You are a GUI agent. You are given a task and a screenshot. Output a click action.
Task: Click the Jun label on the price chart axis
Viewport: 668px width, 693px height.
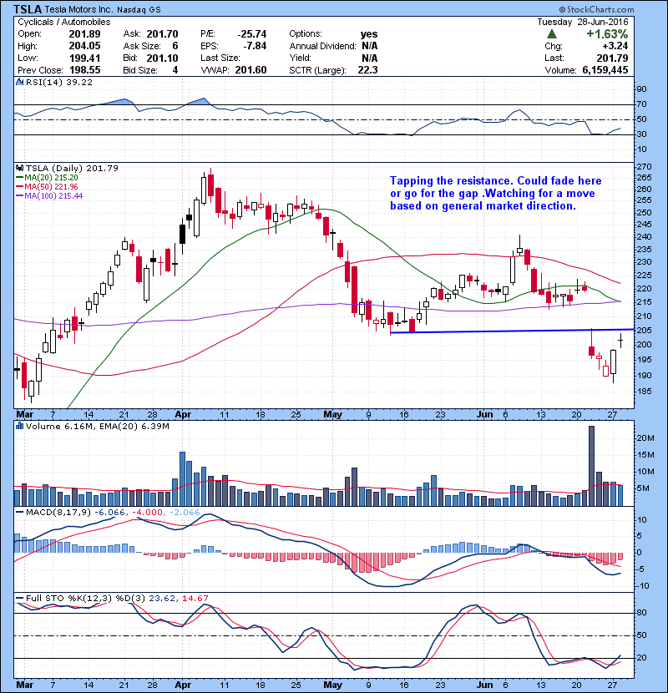(x=485, y=415)
